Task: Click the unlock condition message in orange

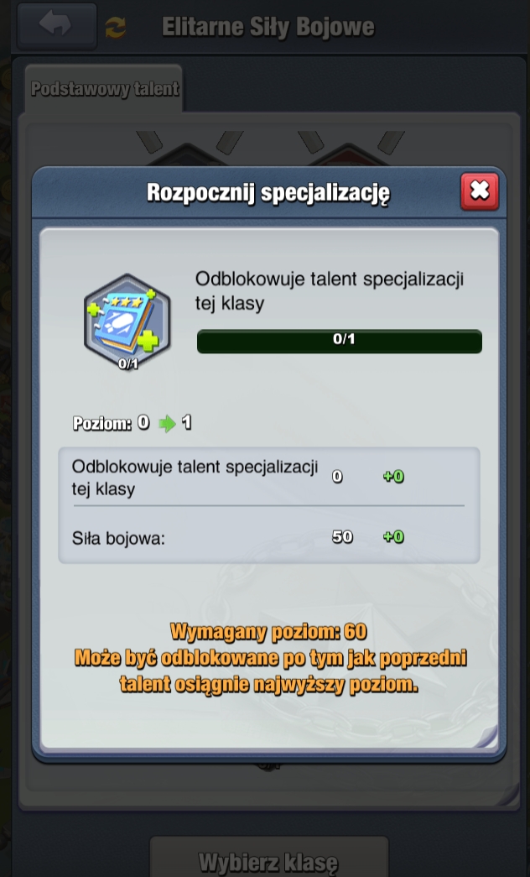Action: click(x=270, y=671)
